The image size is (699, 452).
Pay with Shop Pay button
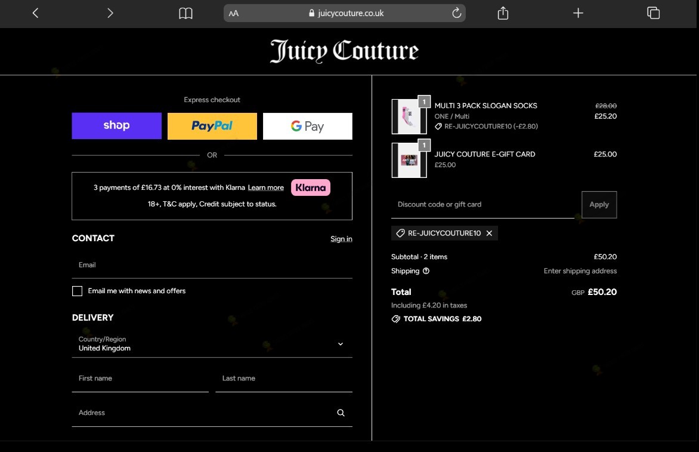[x=117, y=126]
